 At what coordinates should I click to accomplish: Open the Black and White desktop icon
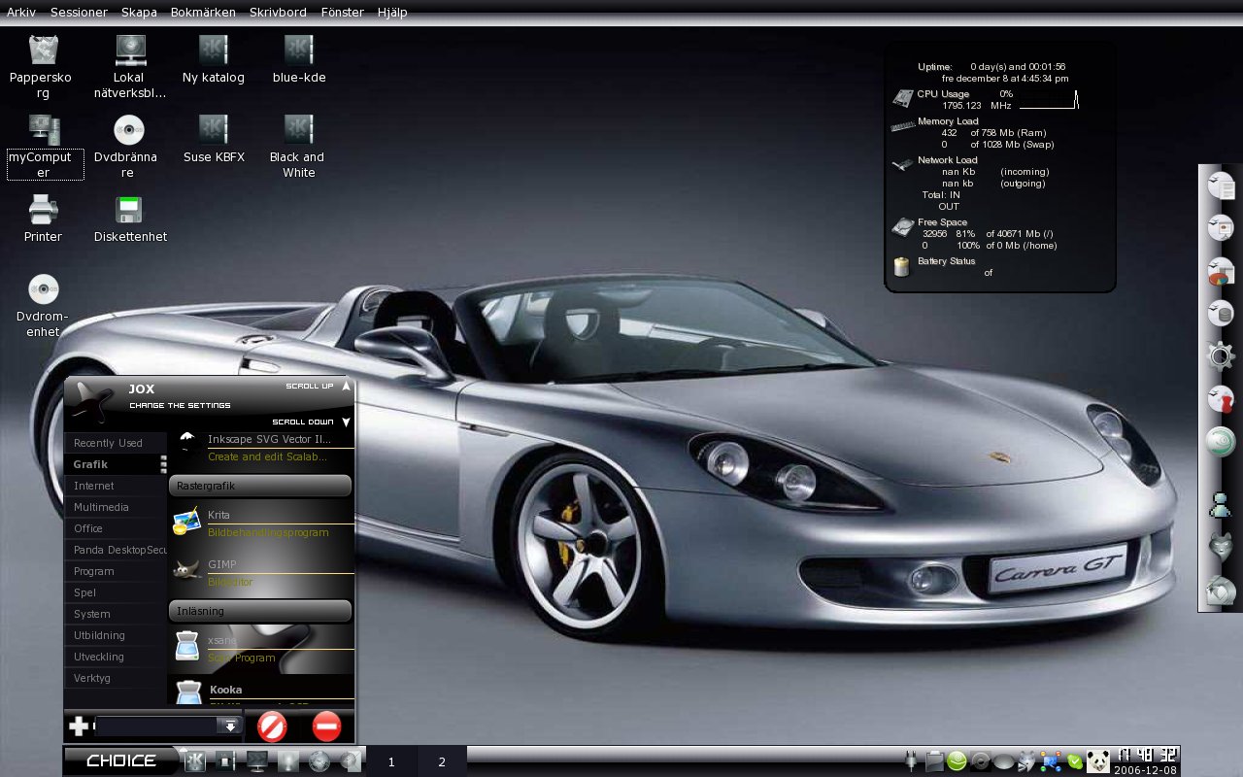coord(298,147)
